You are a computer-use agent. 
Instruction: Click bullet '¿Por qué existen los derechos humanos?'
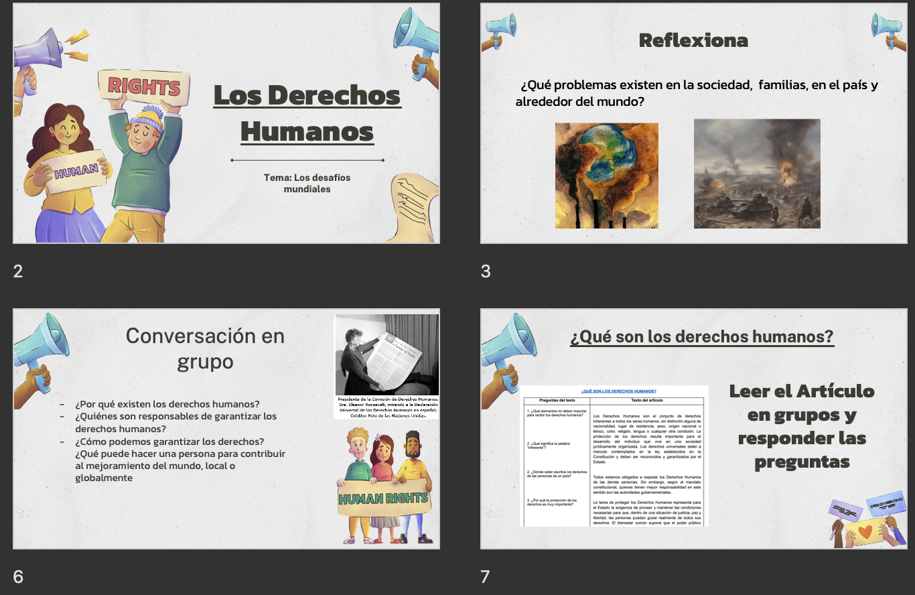(167, 404)
